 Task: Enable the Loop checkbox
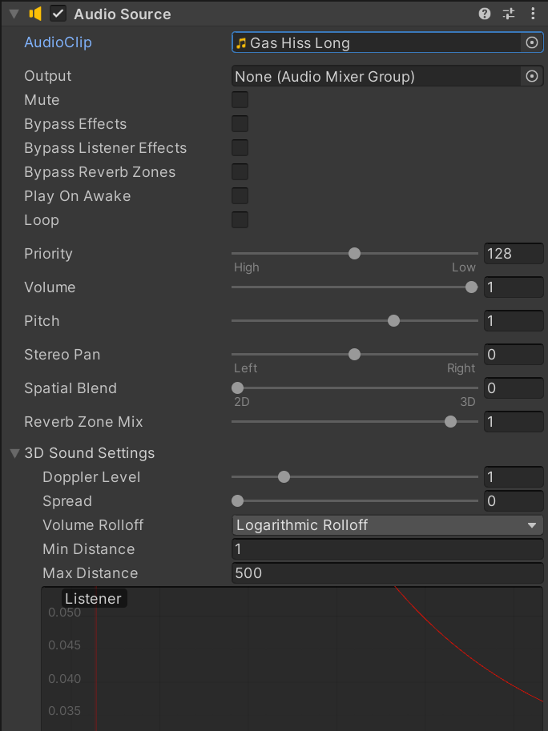240,220
